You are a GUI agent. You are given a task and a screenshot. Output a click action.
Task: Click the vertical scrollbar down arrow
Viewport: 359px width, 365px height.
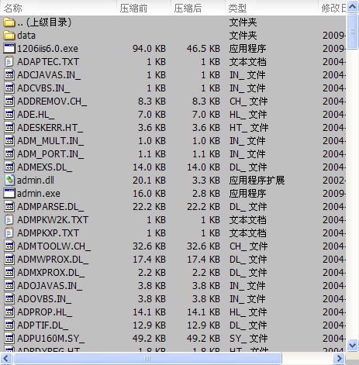tap(352, 346)
